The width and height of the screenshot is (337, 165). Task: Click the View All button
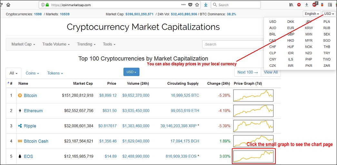point(271,73)
